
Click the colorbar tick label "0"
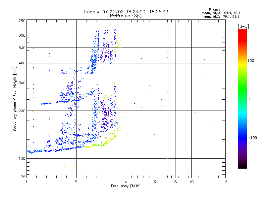[x=248, y=99]
